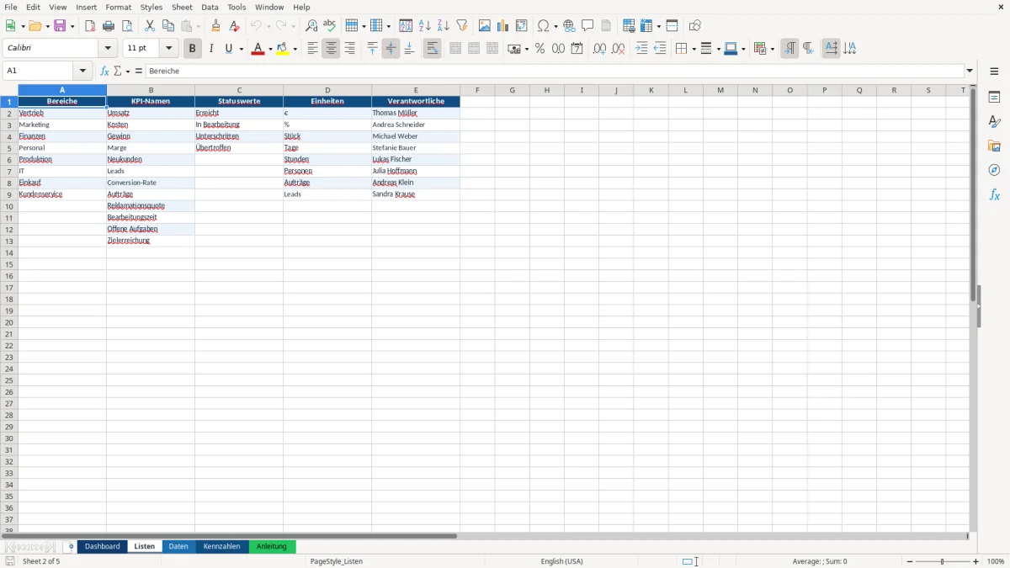
Task: Open the Sidebar Styles panel
Action: 994,122
